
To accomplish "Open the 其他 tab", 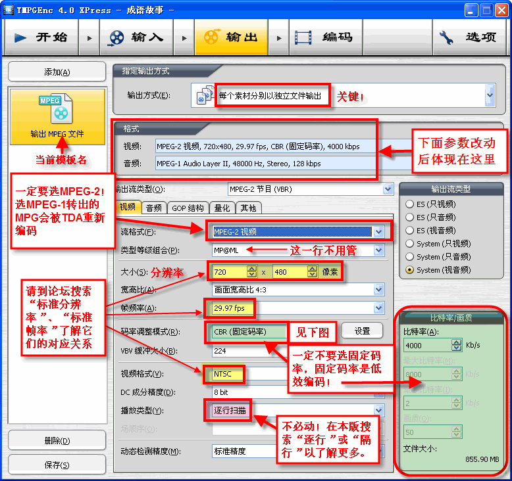I will (248, 208).
